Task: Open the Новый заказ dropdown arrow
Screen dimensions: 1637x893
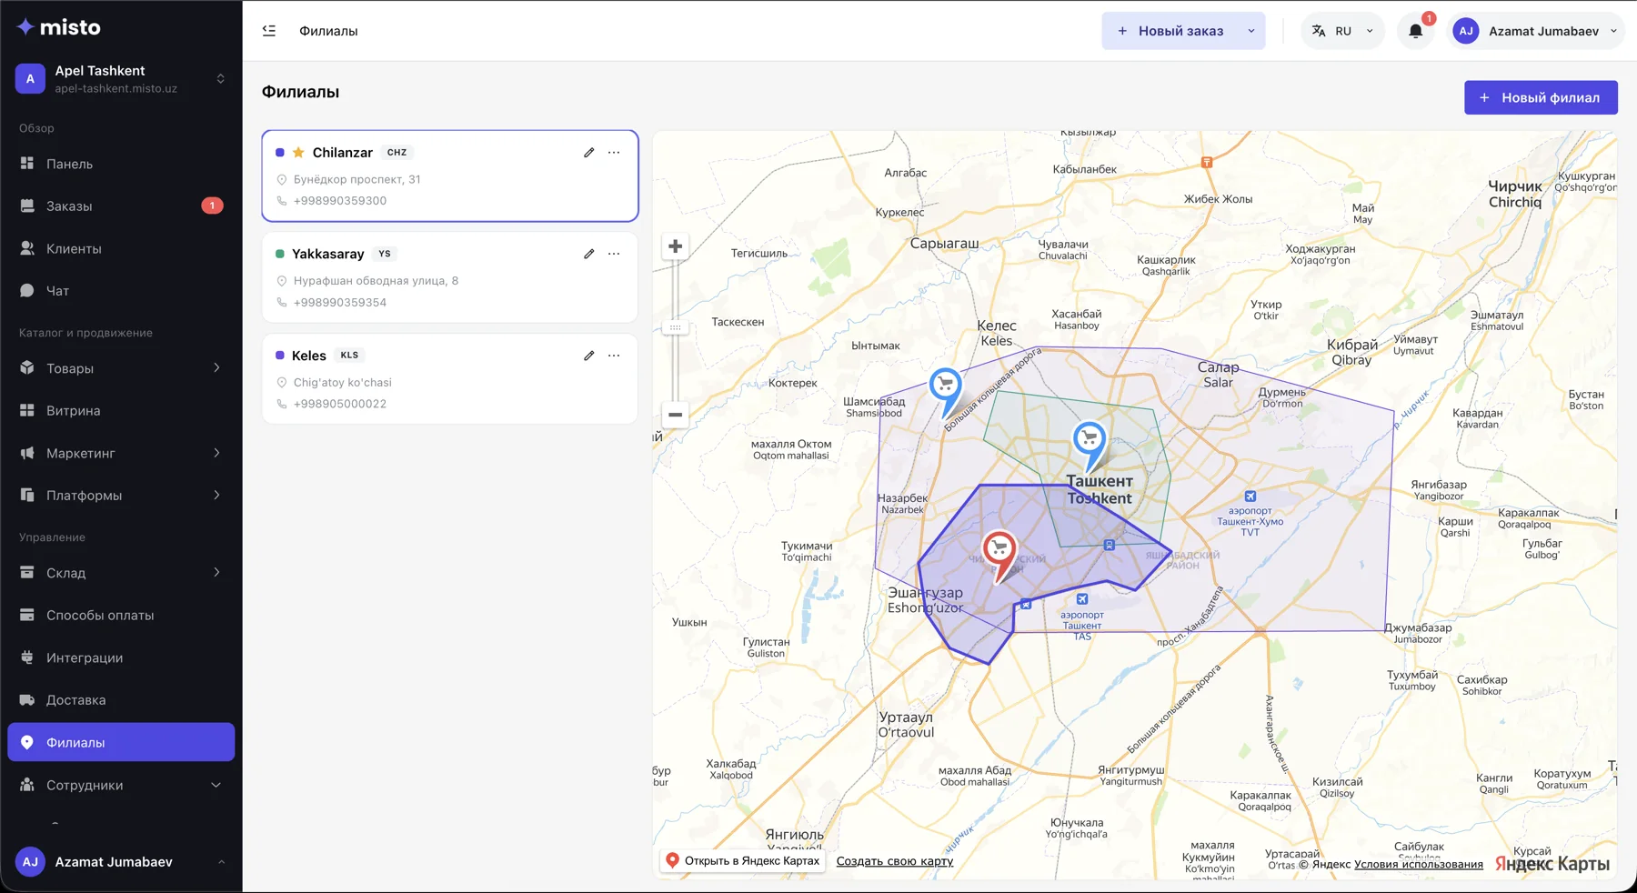Action: 1251,31
